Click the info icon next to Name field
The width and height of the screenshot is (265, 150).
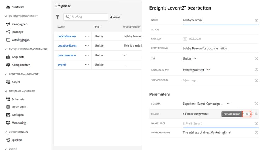[x=257, y=20]
